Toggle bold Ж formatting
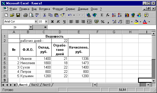The height and width of the screenshot is (93, 157). click(52, 22)
